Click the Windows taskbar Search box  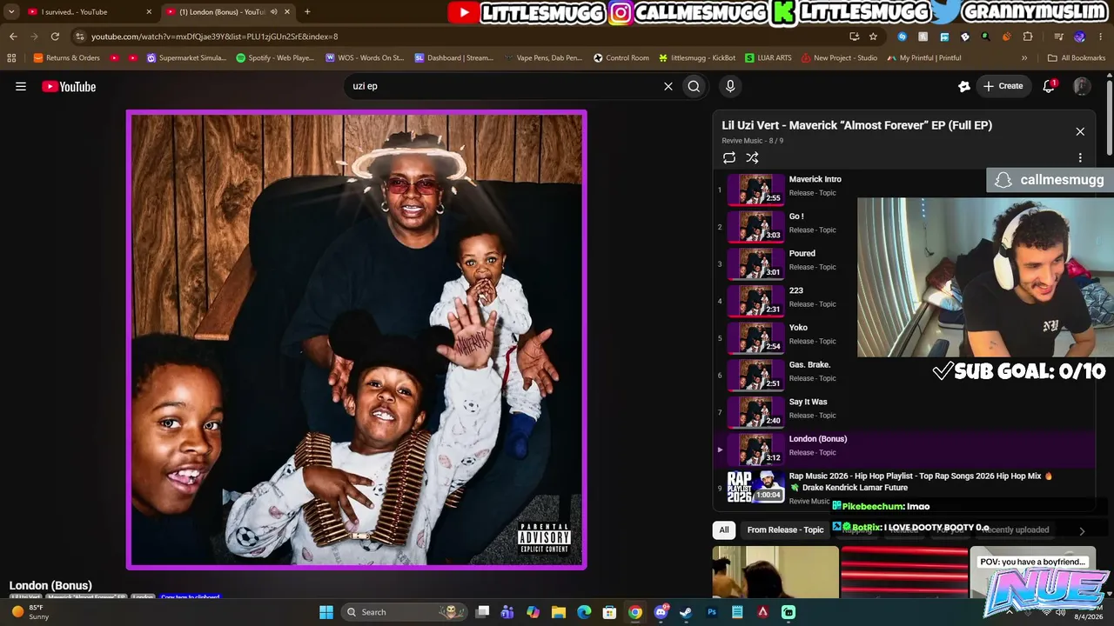click(404, 612)
